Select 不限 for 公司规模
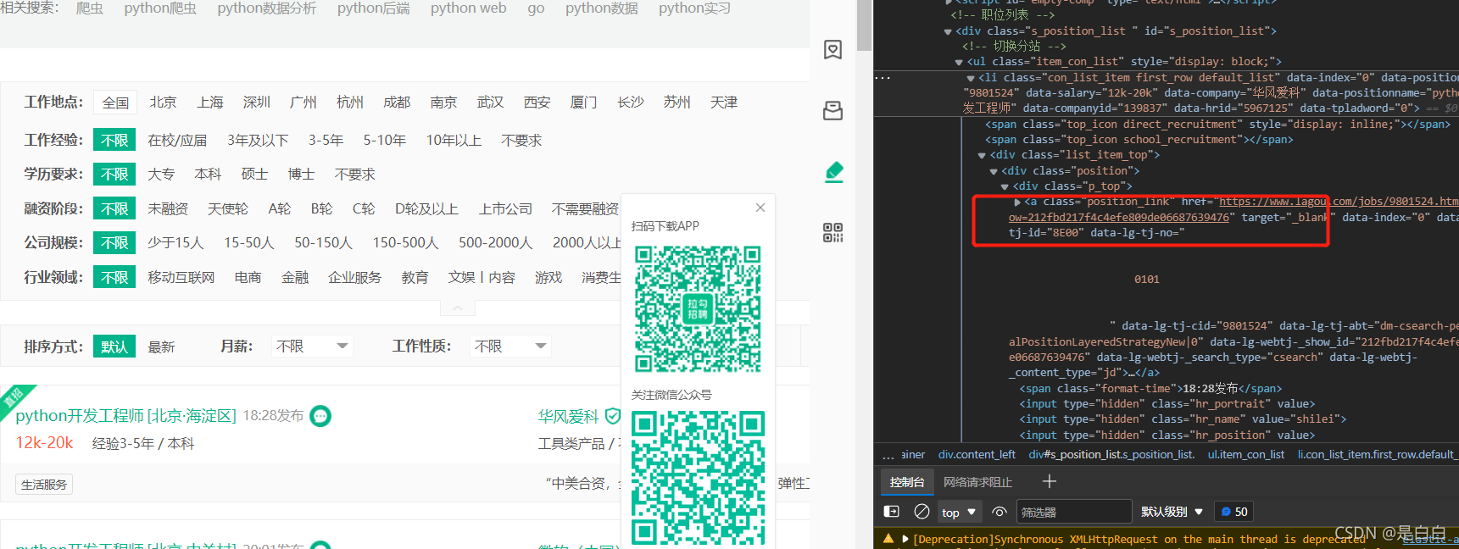 [x=114, y=243]
